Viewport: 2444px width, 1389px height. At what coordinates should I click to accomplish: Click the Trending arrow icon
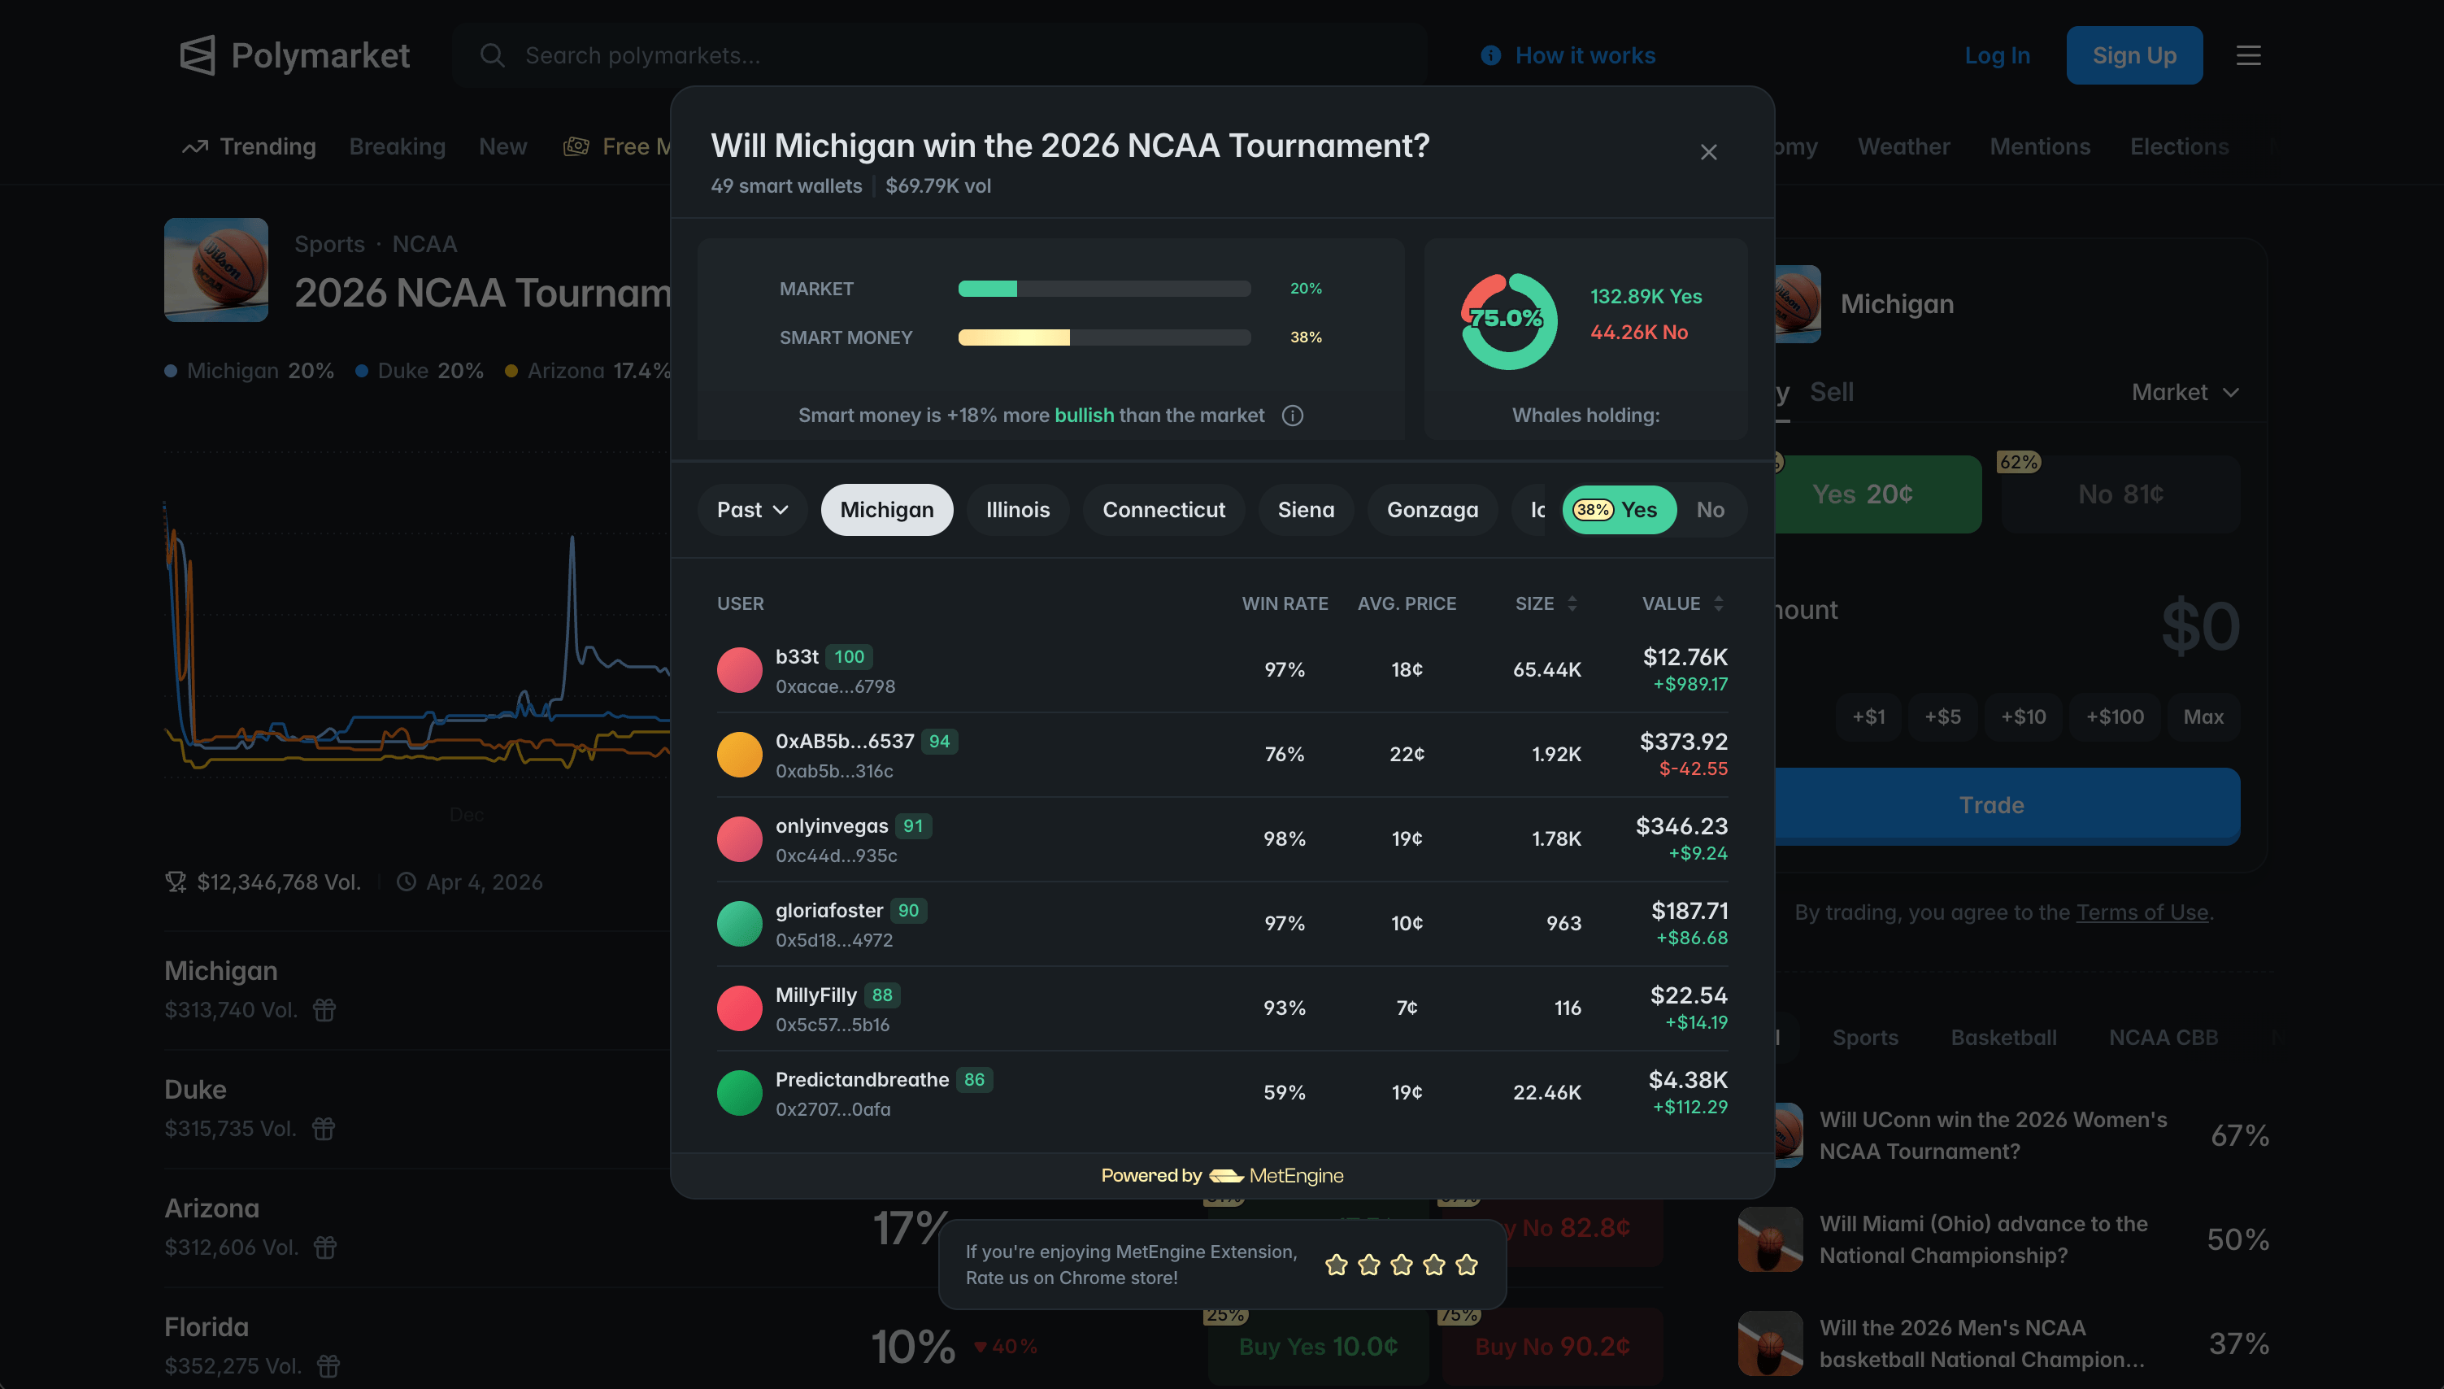click(194, 147)
